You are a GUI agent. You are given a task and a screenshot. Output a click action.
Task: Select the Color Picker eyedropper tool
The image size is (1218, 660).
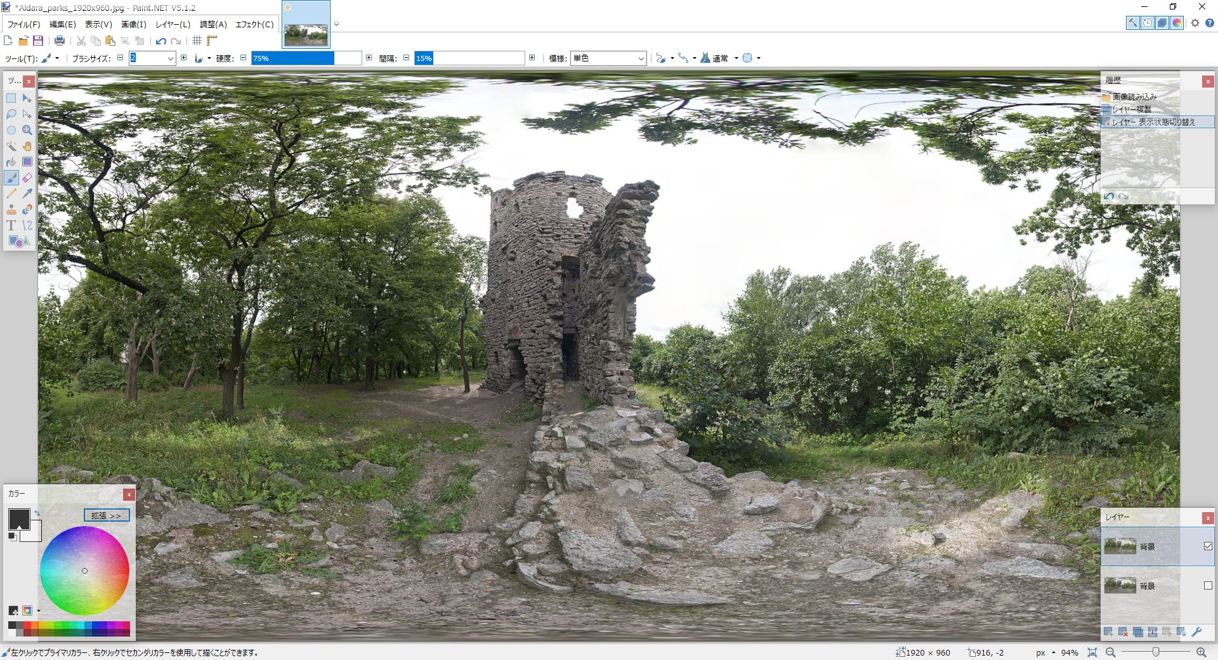pos(27,194)
